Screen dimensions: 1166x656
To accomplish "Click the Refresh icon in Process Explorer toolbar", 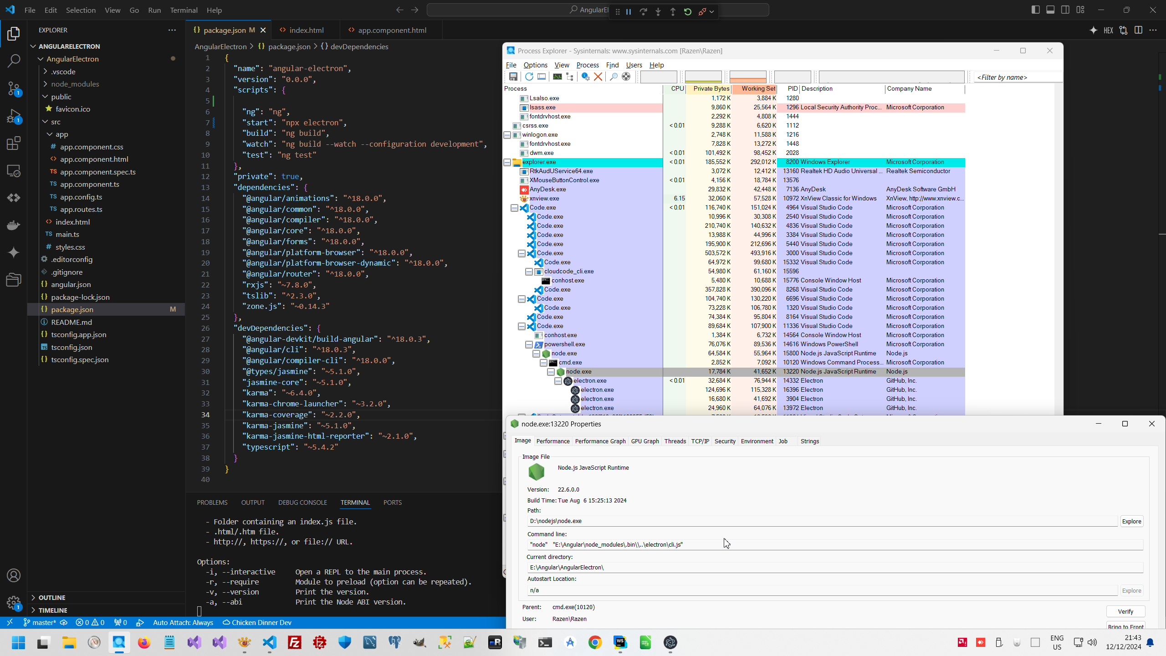I will [529, 77].
